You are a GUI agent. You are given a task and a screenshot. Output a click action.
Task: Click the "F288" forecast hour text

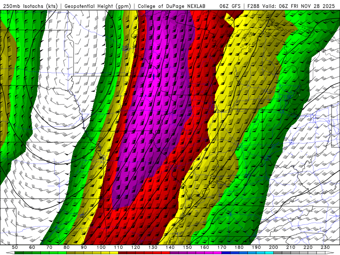tap(253, 6)
